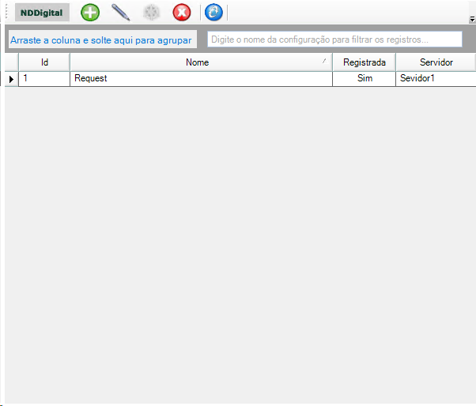This screenshot has height=406, width=476.
Task: Sort by the Id column header
Action: coord(44,62)
